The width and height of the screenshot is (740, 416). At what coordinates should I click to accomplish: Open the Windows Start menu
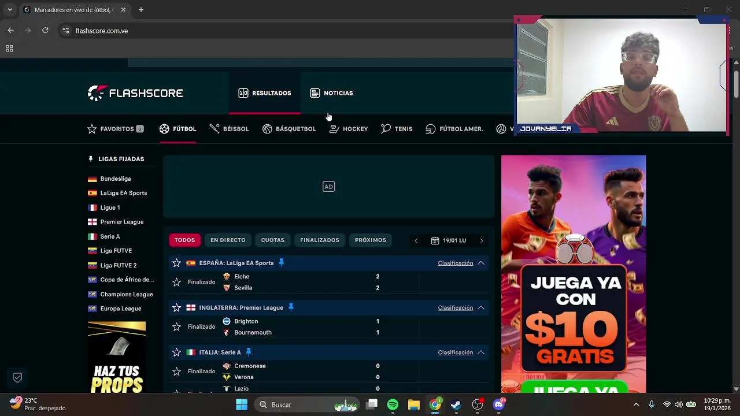[x=242, y=404]
